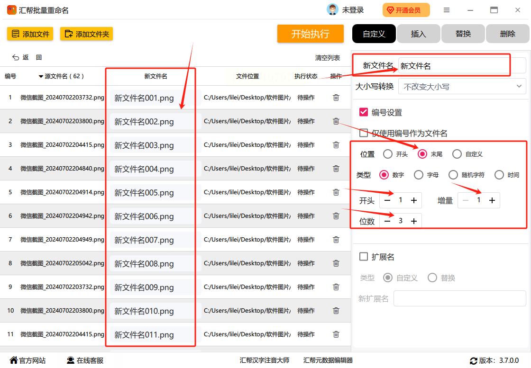Select 自定义 position radio button
This screenshot has width=531, height=368.
[457, 154]
